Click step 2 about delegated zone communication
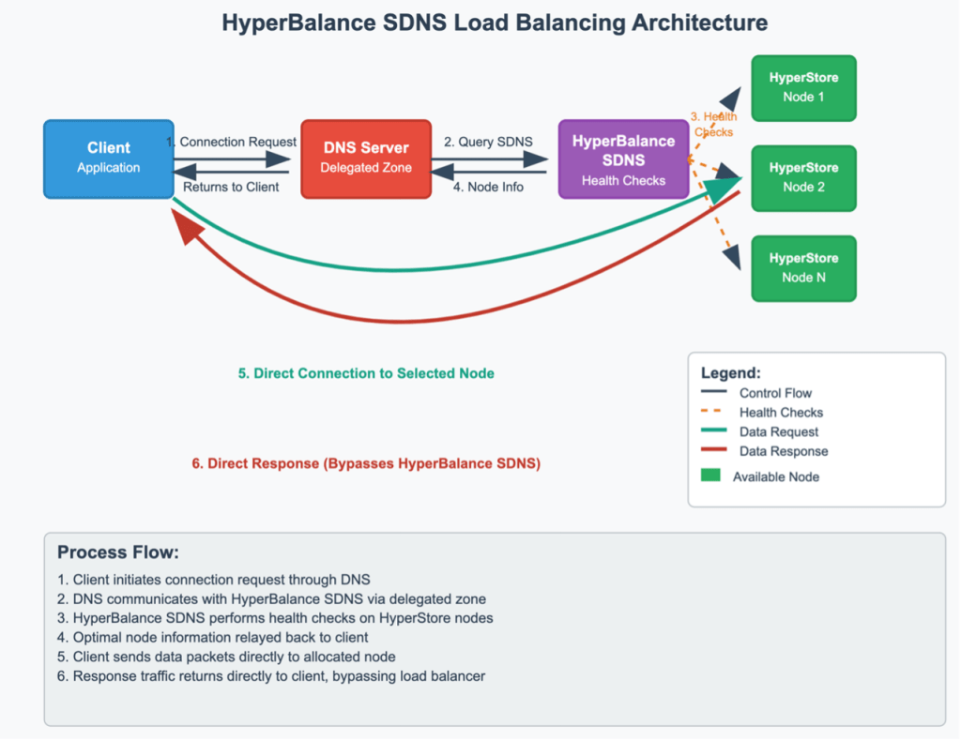This screenshot has width=961, height=741. 271,599
